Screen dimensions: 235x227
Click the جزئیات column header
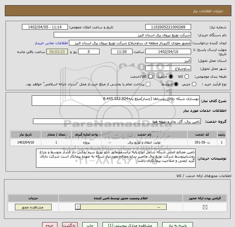click(33, 198)
